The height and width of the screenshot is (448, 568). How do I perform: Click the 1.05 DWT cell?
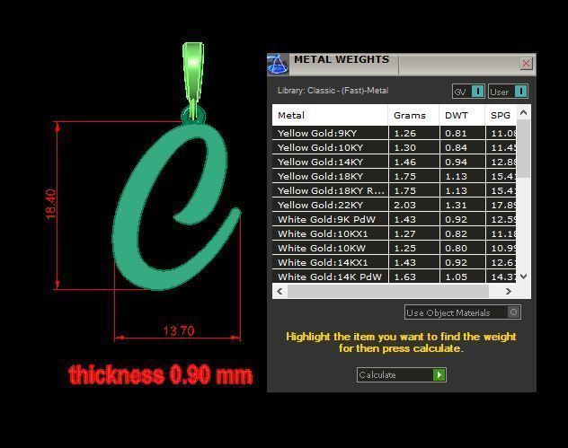tap(463, 277)
